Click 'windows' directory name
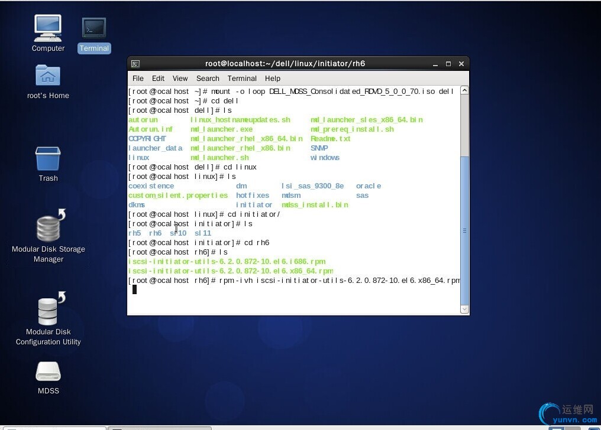This screenshot has width=601, height=430. [x=325, y=158]
